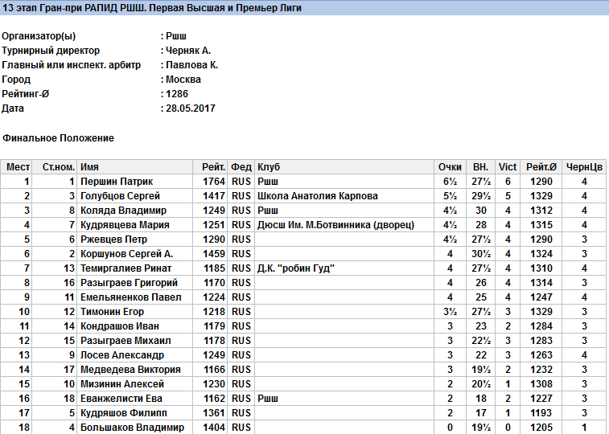This screenshot has width=609, height=434.
Task: Click club 'Дюсш Им. М.Ботвинника (дворец)'
Action: point(335,224)
